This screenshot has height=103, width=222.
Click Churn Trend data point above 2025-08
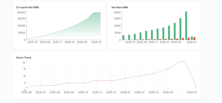click(55, 85)
